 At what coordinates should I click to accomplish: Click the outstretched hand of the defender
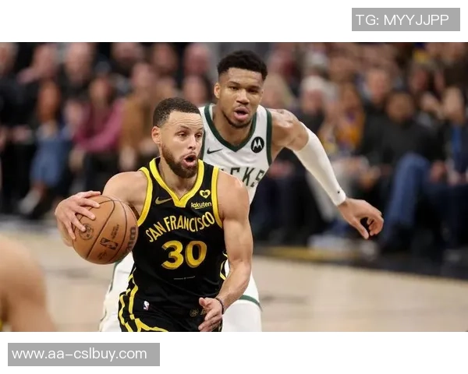361,219
